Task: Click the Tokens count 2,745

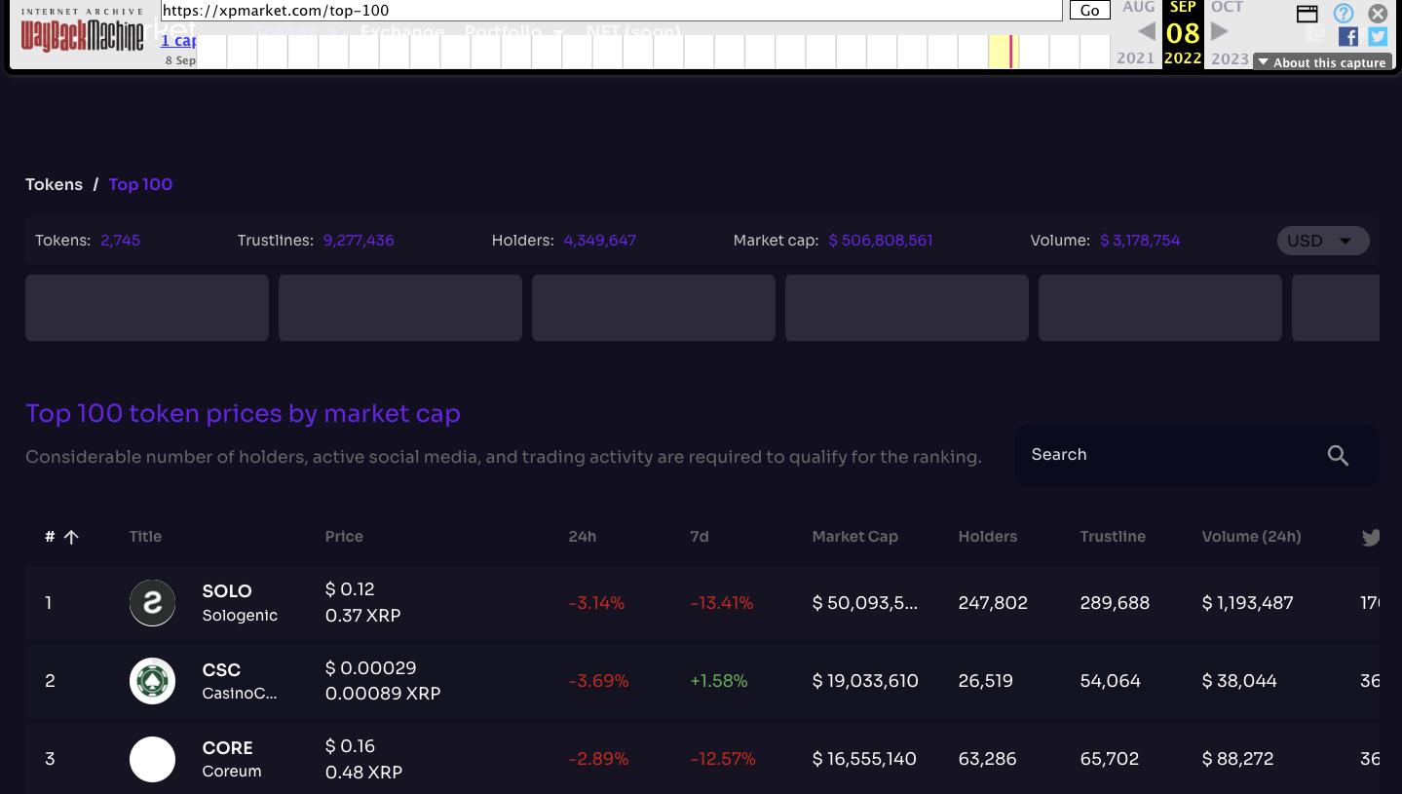Action: click(x=121, y=240)
